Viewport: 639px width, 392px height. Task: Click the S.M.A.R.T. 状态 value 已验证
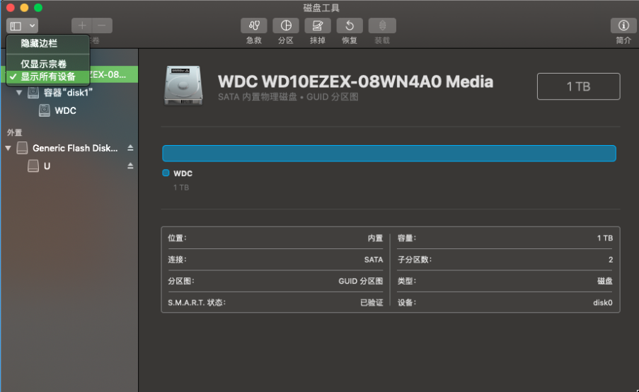(x=372, y=303)
